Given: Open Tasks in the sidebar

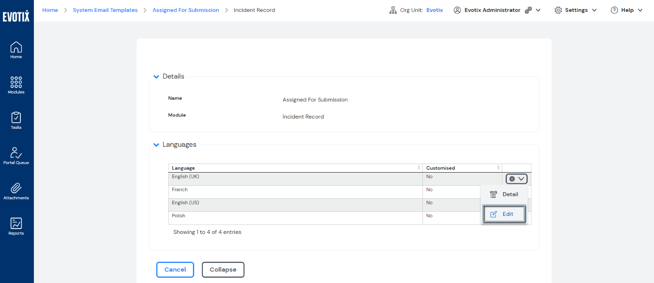Looking at the screenshot, I should point(16,121).
